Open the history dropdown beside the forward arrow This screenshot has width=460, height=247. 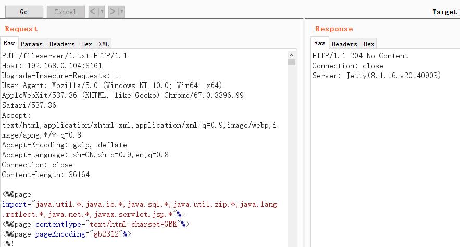coord(121,11)
